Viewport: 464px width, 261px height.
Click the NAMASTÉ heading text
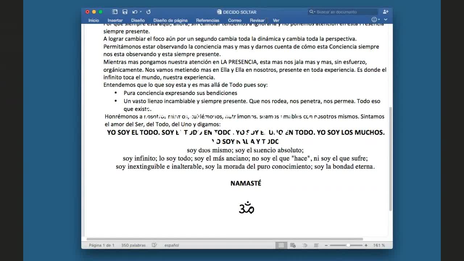point(246,183)
